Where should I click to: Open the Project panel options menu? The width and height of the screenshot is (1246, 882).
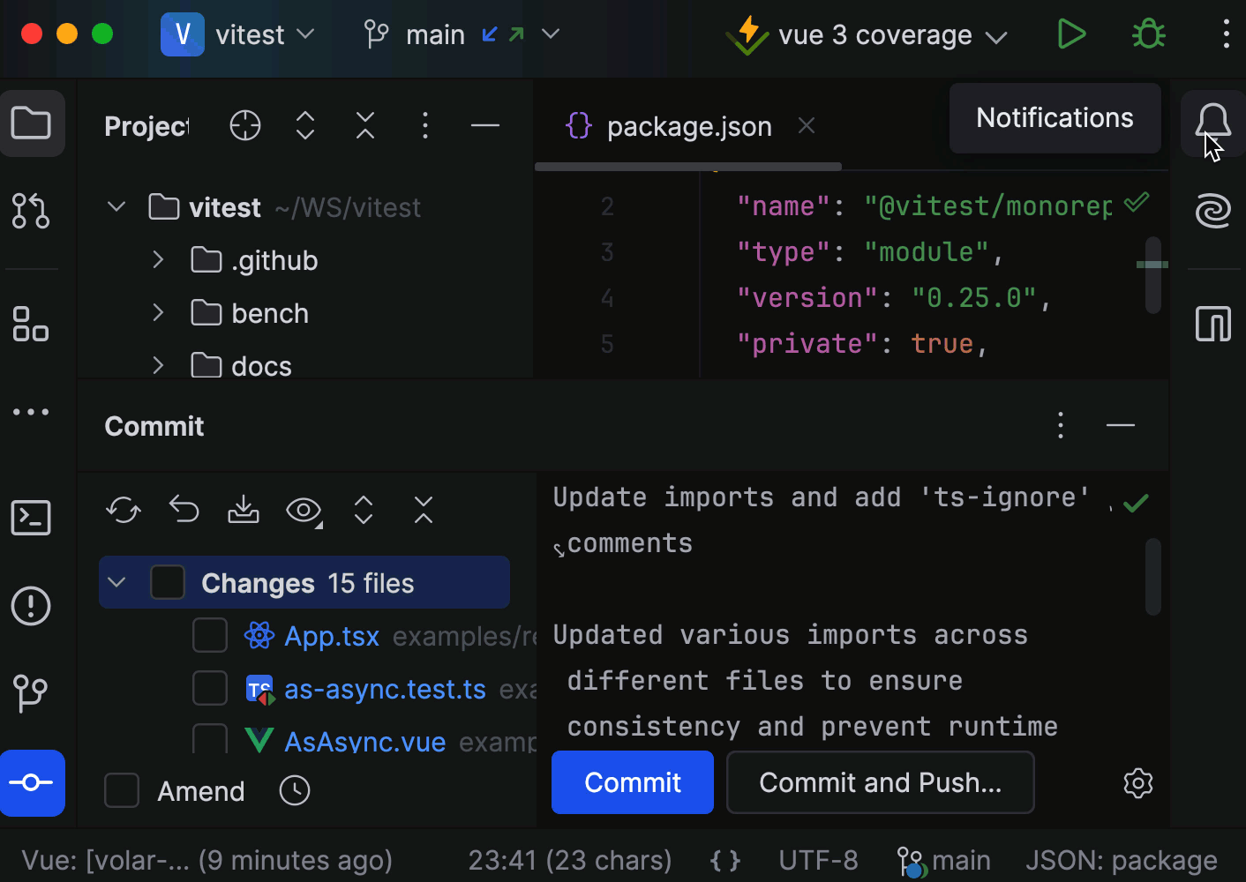(425, 125)
